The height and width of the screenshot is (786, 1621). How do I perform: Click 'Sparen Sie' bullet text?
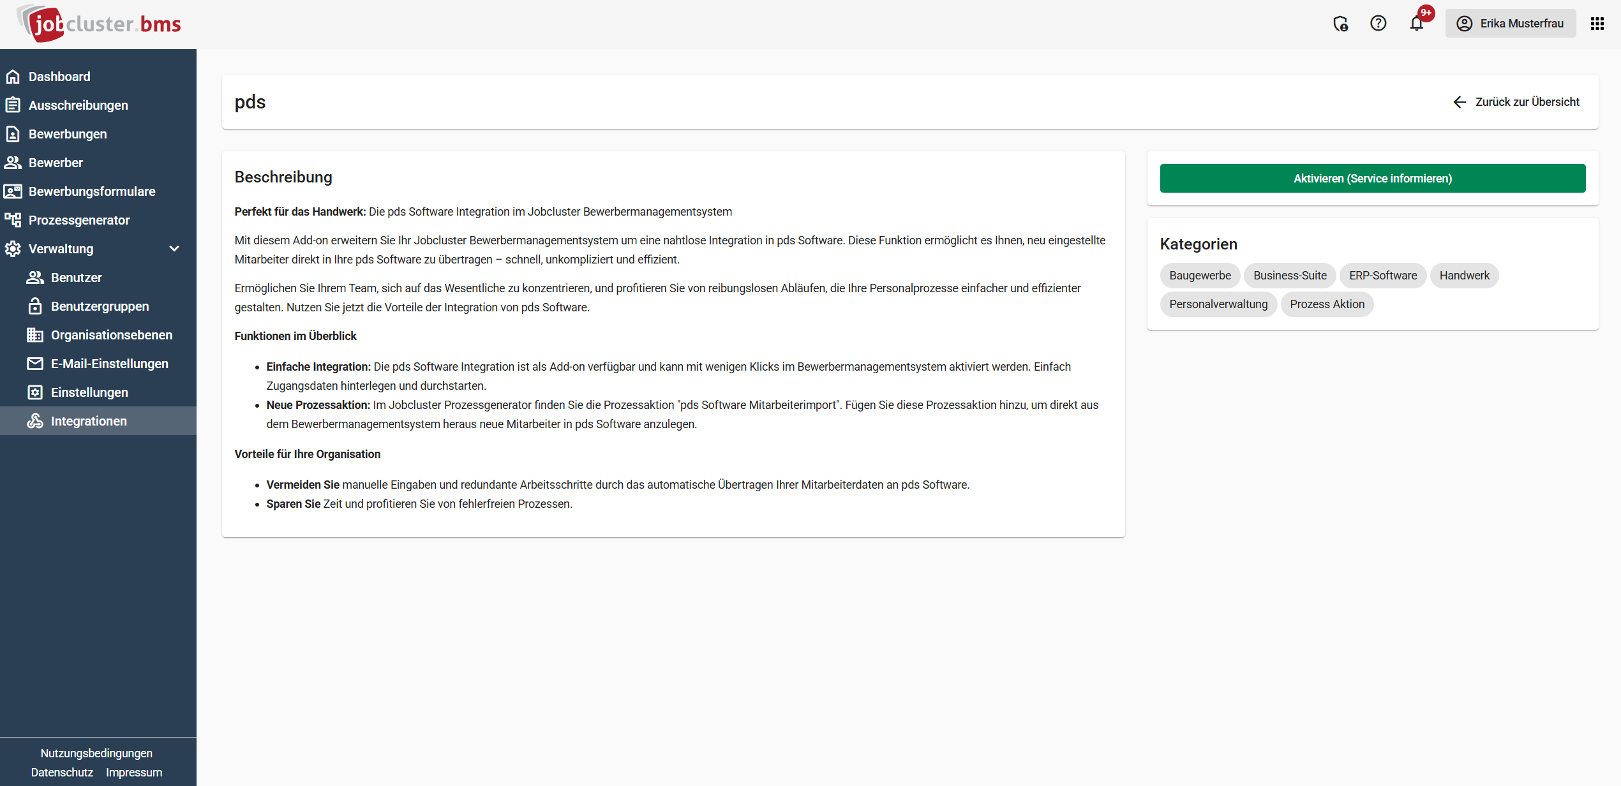[x=293, y=504]
